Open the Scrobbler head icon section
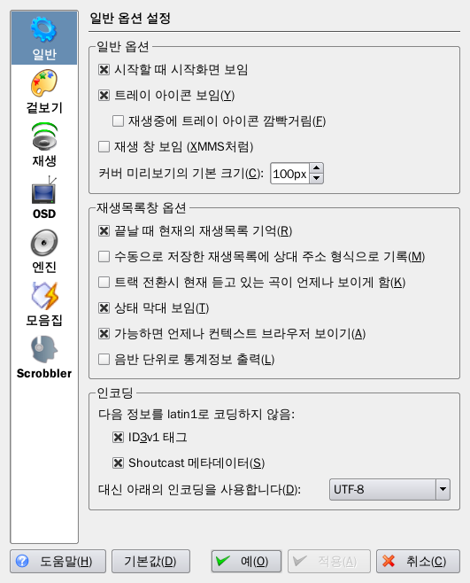Image resolution: width=470 pixels, height=583 pixels. point(44,357)
